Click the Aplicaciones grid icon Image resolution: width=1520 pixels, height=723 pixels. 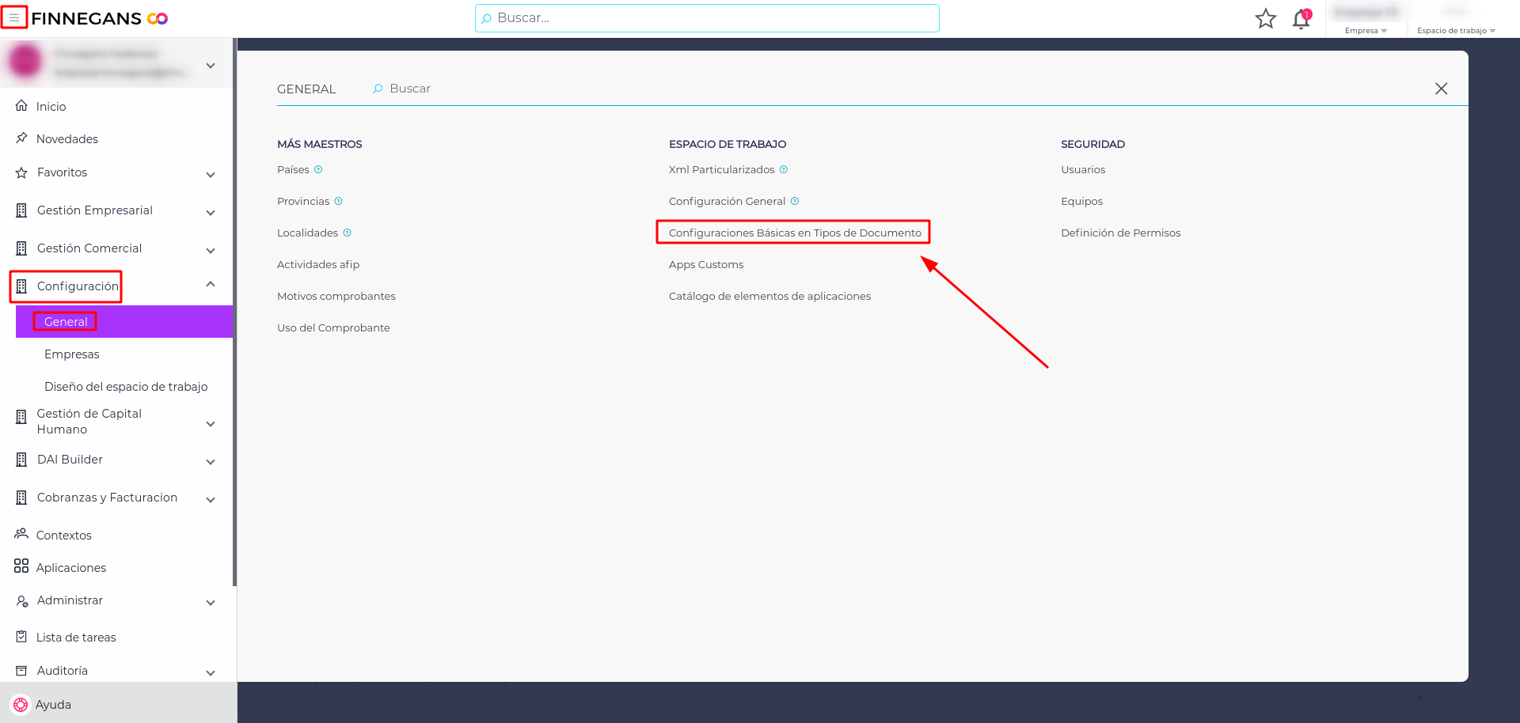click(x=21, y=566)
